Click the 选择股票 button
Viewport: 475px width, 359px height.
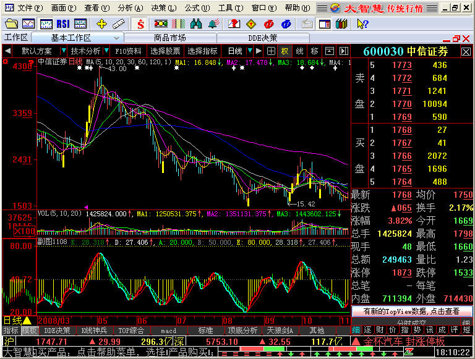tap(165, 51)
